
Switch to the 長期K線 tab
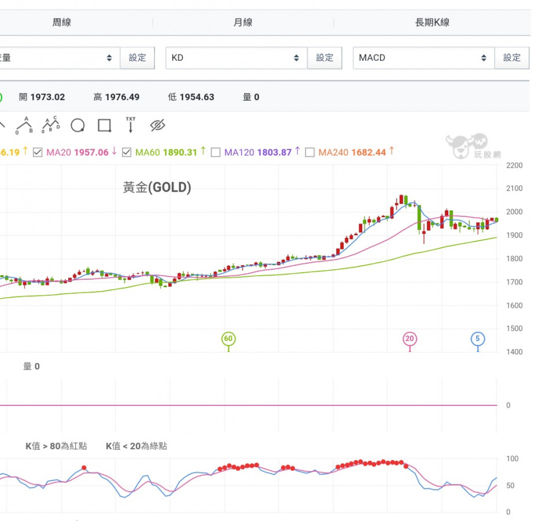[x=432, y=23]
